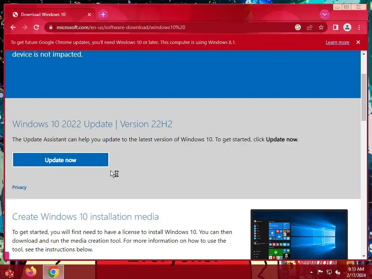Click the vertical scrollbar thumb
The height and width of the screenshot is (279, 372).
[x=364, y=97]
